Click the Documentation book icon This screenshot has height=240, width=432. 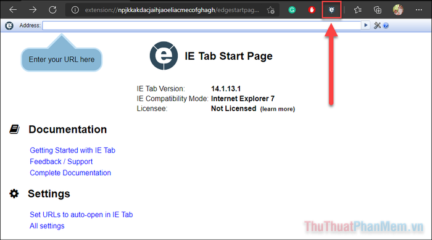click(14, 129)
